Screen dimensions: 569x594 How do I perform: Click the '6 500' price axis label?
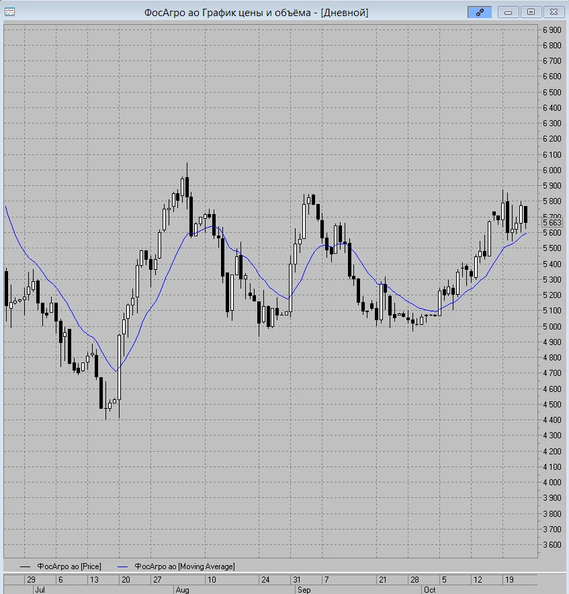552,92
